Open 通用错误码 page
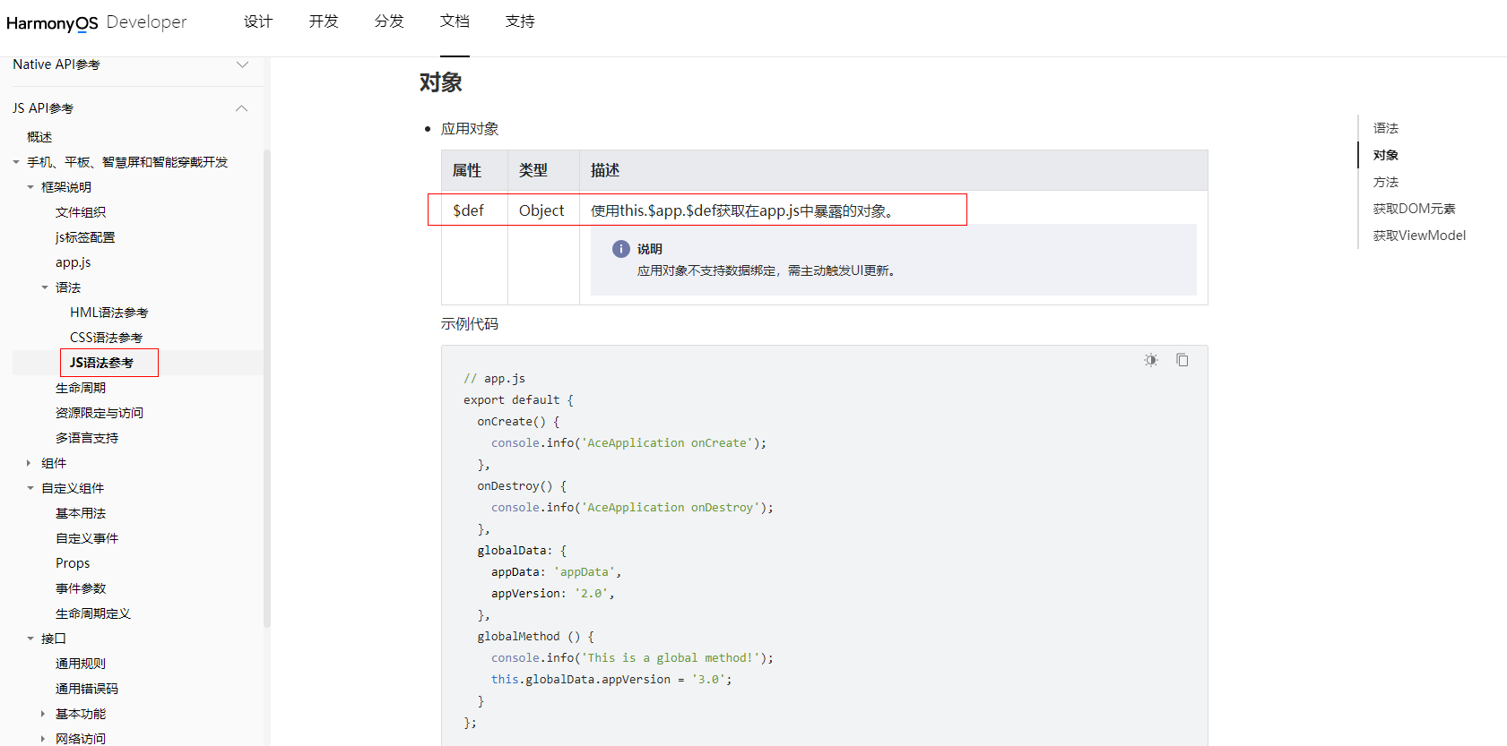 click(87, 689)
